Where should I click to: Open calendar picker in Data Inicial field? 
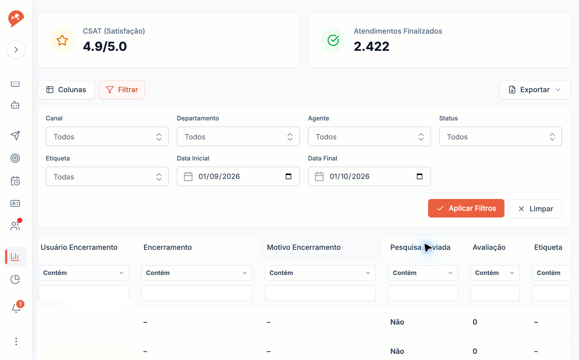(x=288, y=176)
